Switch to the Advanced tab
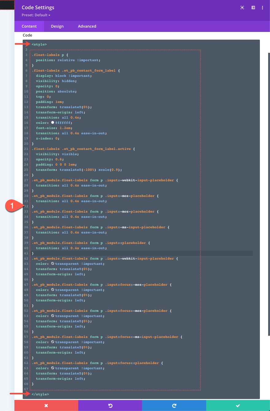This screenshot has width=270, height=411. [87, 26]
